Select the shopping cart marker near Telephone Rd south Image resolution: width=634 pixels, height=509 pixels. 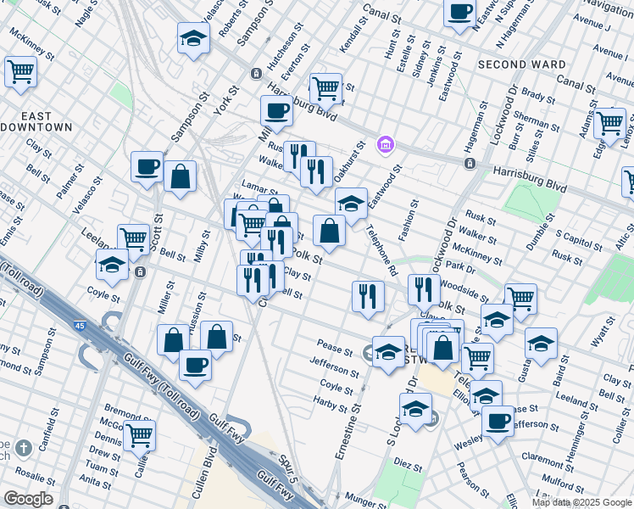coord(477,361)
